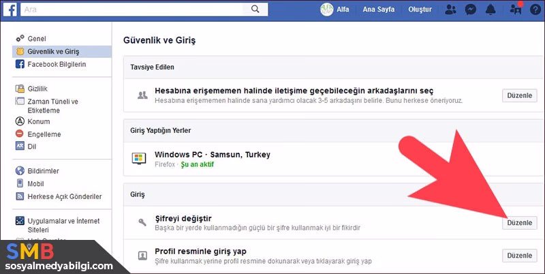This screenshot has height=274, width=545.
Task: Open Zaman Tüneli ve Etiketleme settings
Action: [x=53, y=106]
